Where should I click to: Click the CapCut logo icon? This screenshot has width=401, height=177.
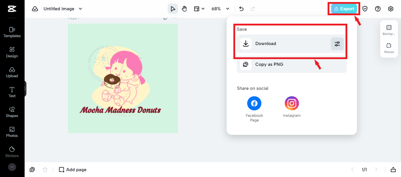point(12,9)
